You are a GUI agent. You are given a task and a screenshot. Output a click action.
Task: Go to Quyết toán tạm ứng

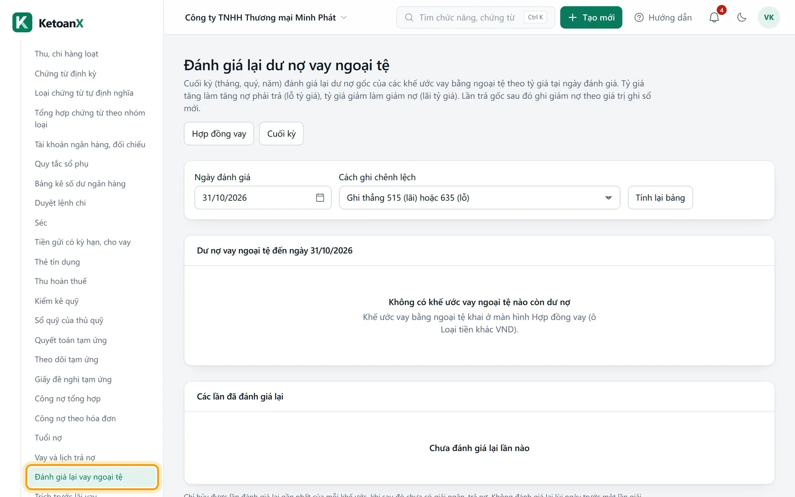pyautogui.click(x=71, y=340)
